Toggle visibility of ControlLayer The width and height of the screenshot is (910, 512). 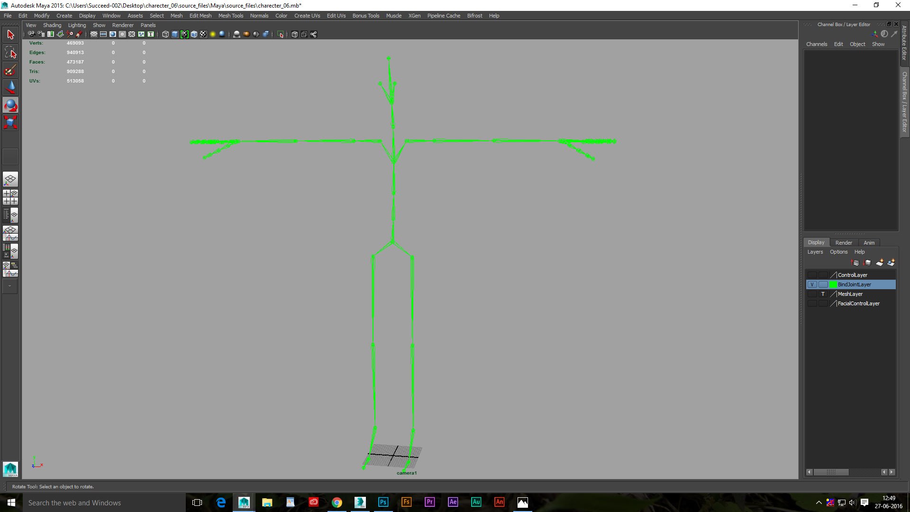point(812,275)
